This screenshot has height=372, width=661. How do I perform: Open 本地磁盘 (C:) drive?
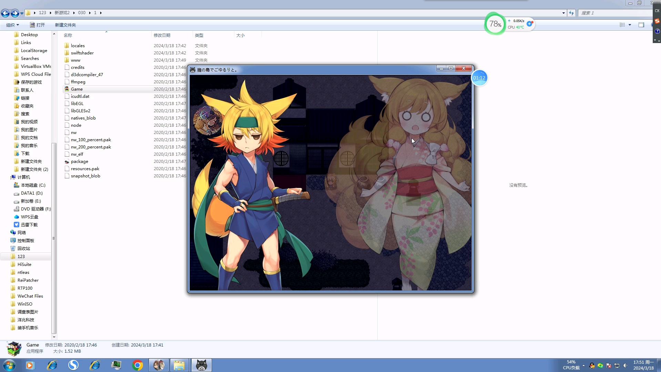point(33,185)
